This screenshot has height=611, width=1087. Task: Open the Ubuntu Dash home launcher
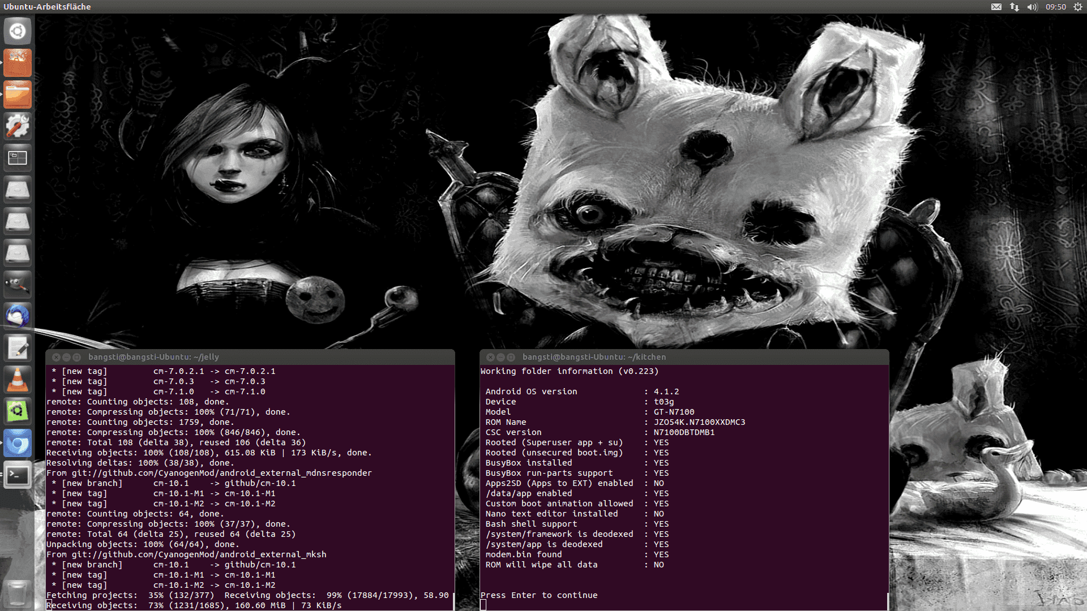tap(18, 31)
